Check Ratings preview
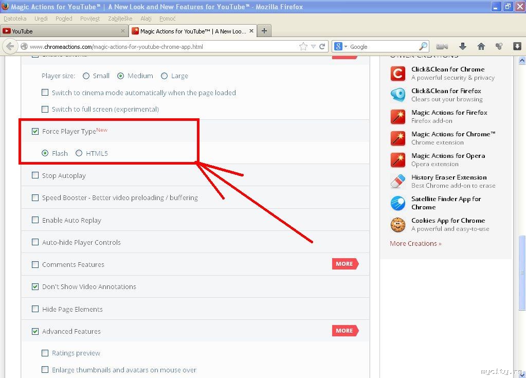Viewport: 526px width, 378px height. (45, 353)
